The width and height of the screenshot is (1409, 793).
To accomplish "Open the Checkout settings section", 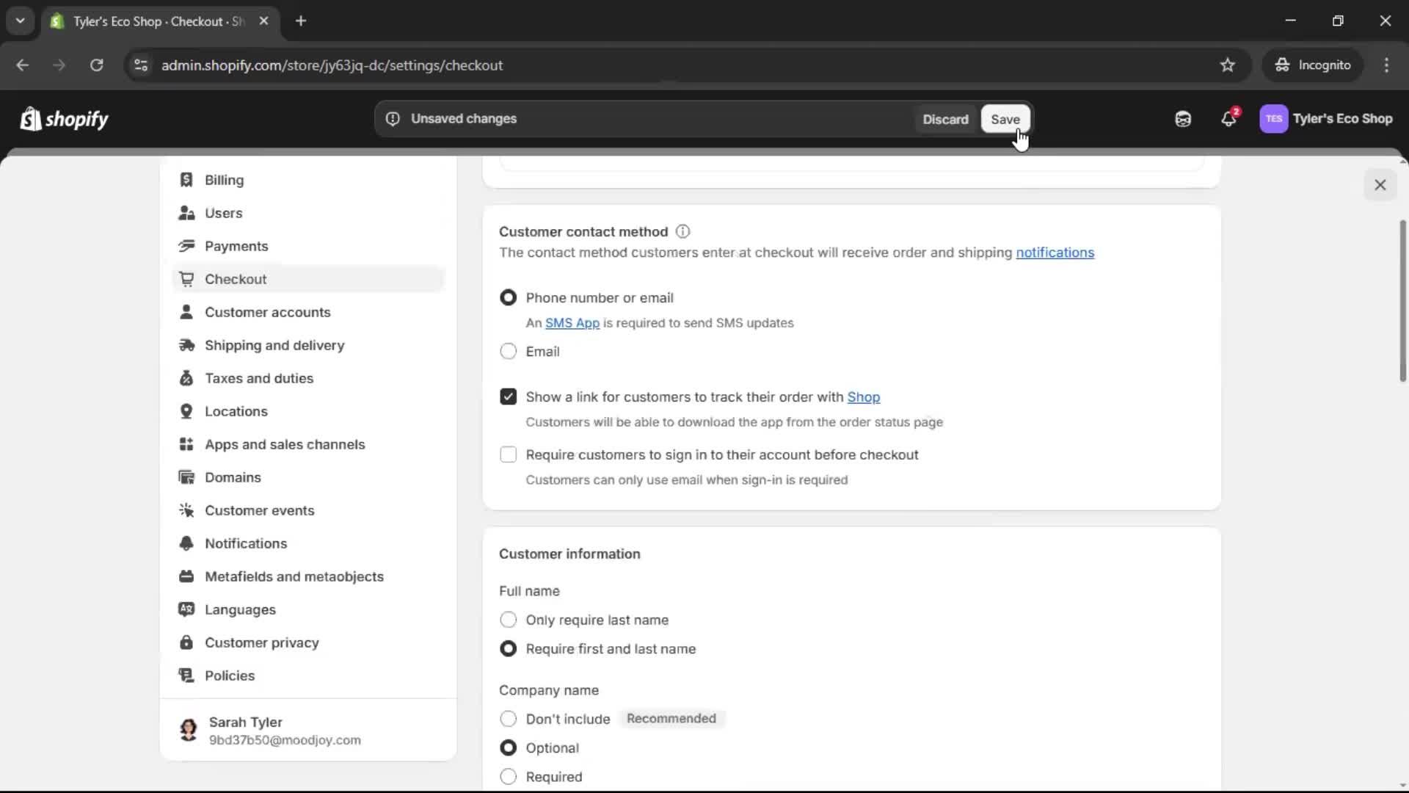I will pos(236,279).
